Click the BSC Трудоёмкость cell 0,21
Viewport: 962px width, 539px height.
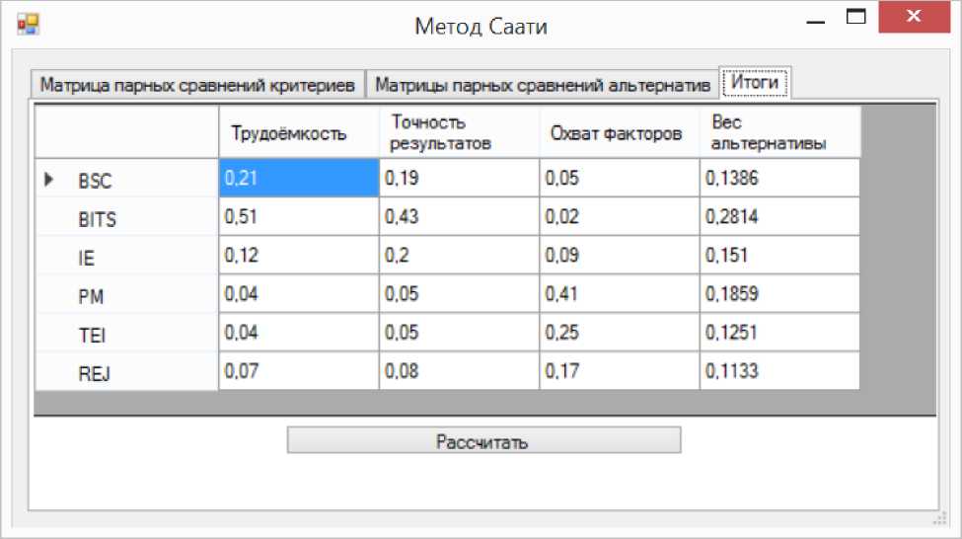(x=298, y=179)
